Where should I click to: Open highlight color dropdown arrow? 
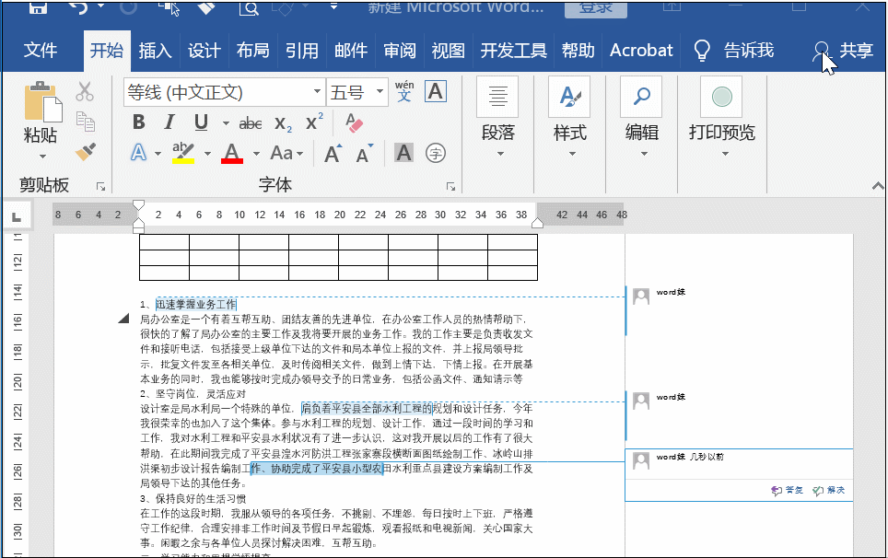[207, 154]
